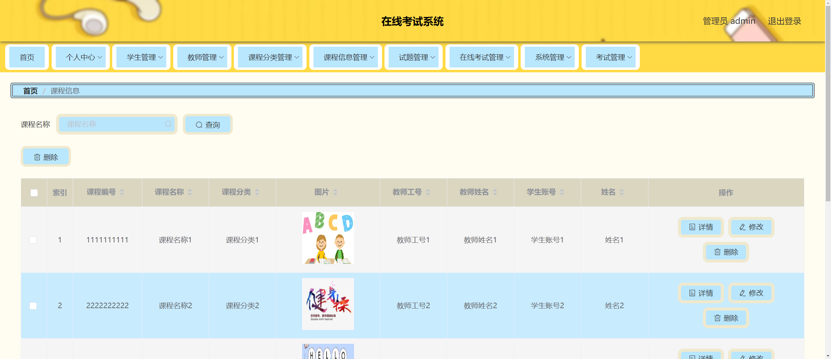The height and width of the screenshot is (359, 831).
Task: Open the 首页 navigation tab
Action: click(27, 57)
